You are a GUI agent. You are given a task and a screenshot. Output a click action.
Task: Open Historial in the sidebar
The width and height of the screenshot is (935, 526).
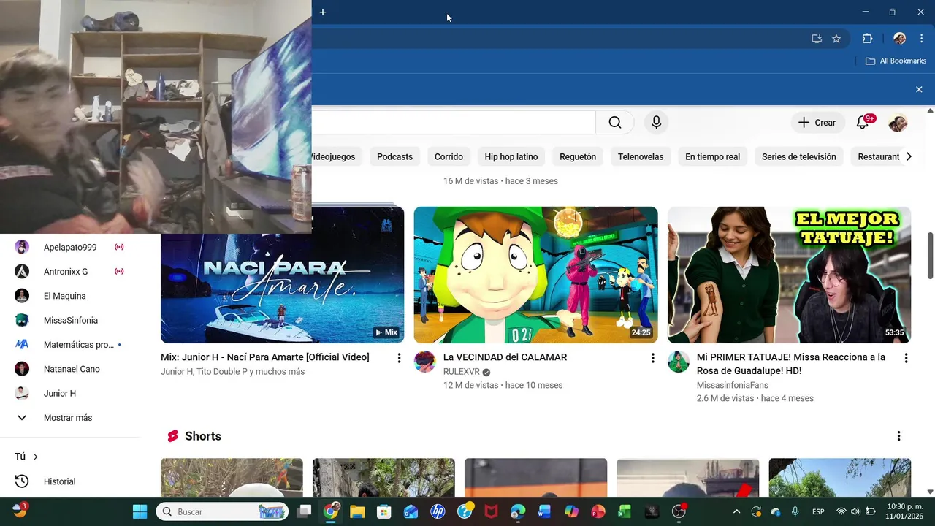coord(70,481)
